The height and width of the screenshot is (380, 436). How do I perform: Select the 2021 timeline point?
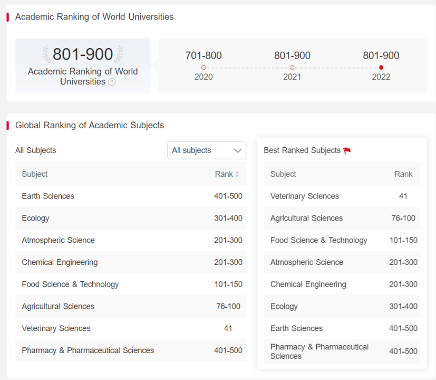point(292,68)
